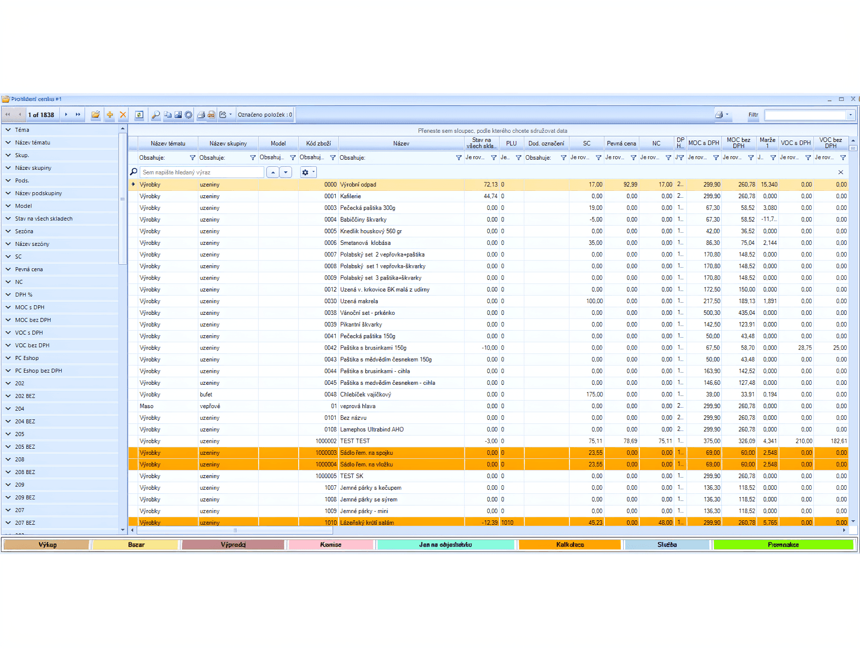Click filter funnel for MOC s DPH

pos(716,158)
